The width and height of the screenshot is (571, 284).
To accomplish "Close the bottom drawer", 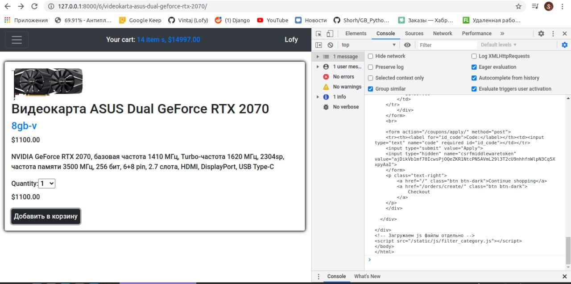I will (x=565, y=276).
